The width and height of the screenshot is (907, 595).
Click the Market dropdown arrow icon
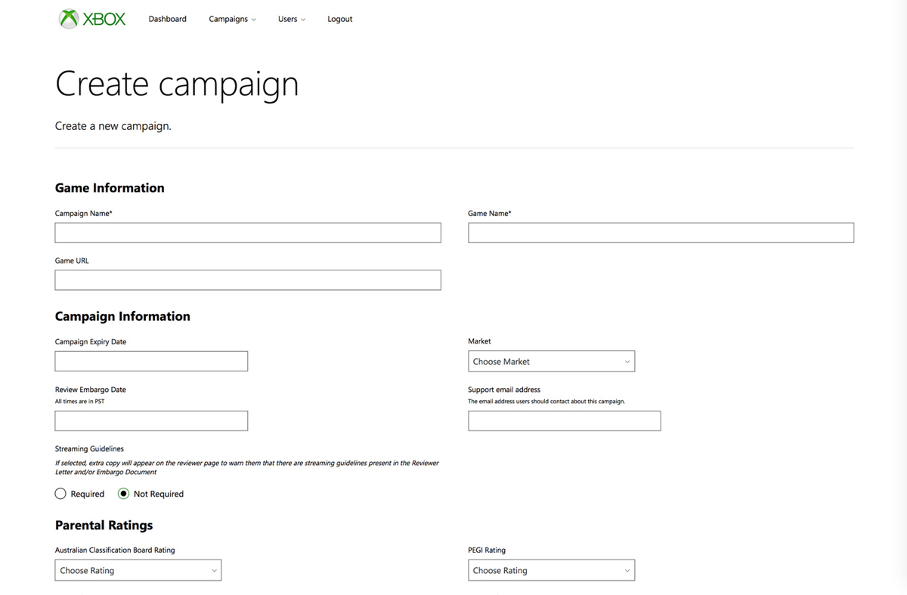click(627, 362)
